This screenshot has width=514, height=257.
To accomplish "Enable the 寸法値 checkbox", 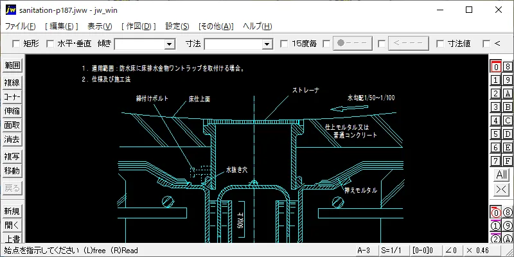I will coord(440,44).
